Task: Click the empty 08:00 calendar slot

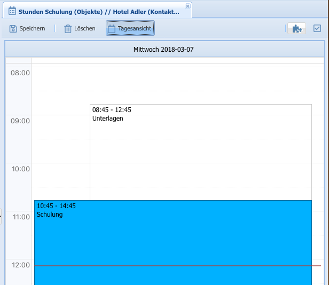Action: pos(176,78)
